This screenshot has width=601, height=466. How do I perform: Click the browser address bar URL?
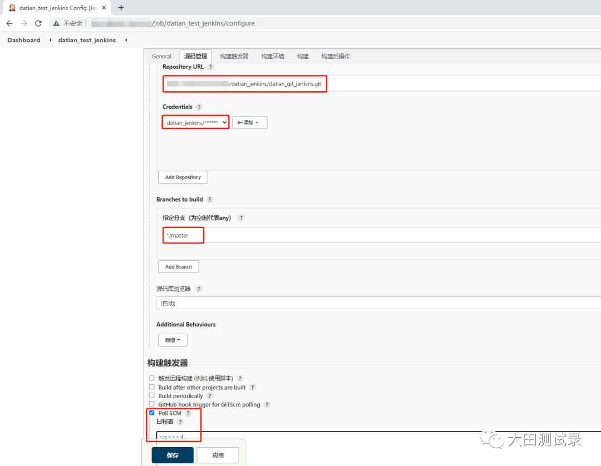coord(203,23)
